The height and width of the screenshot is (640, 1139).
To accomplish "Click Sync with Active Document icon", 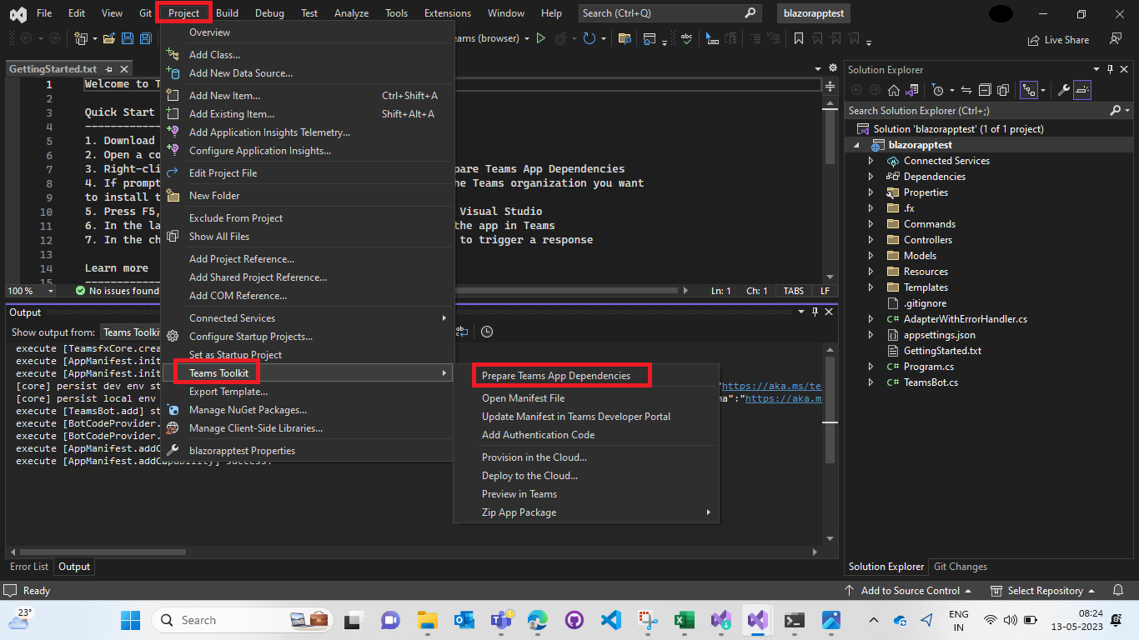I will point(966,90).
